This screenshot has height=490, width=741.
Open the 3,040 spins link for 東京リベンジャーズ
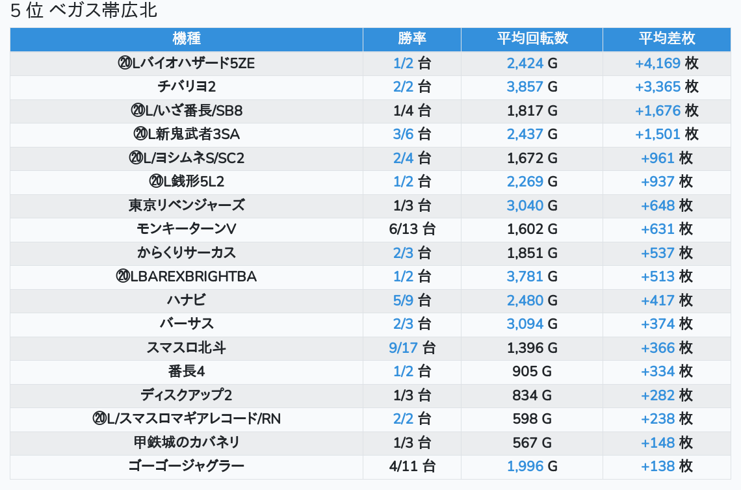[x=525, y=205]
